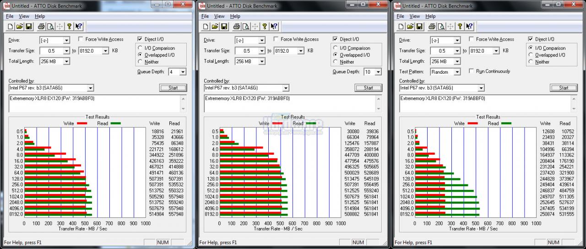Click Open folder icon in left ATTO window
This screenshot has width=586, height=249.
click(x=20, y=27)
